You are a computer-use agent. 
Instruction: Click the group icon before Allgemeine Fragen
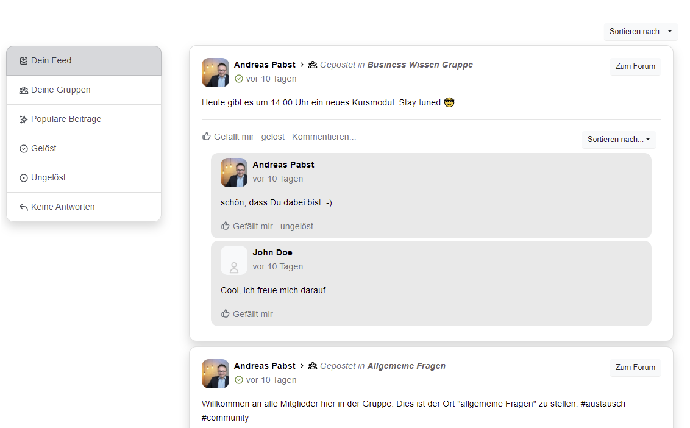pos(313,366)
